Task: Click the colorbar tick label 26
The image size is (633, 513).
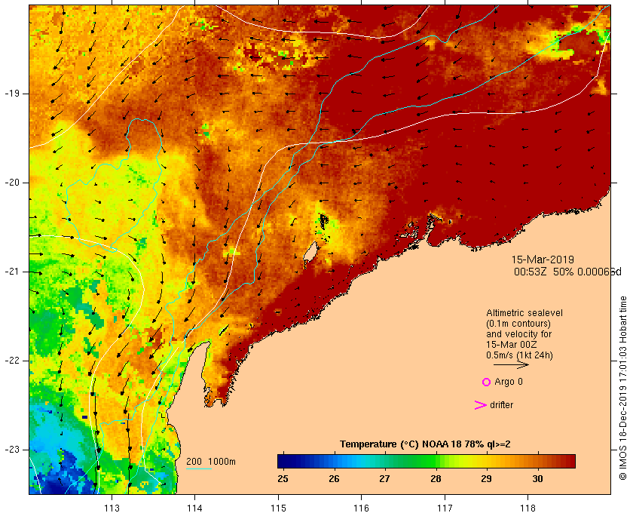Action: pyautogui.click(x=334, y=478)
